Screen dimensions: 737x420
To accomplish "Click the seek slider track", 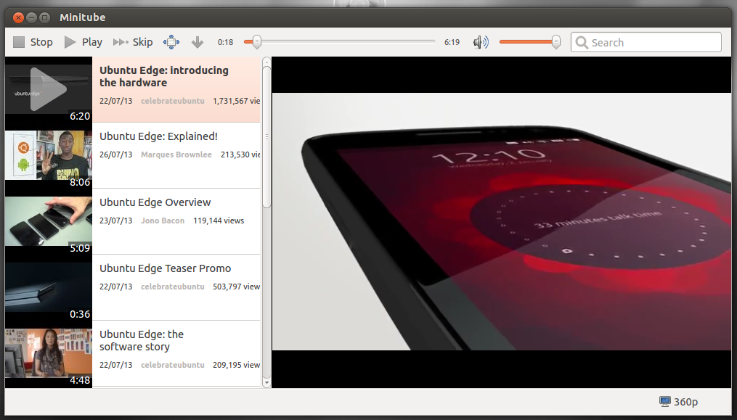I will [339, 42].
